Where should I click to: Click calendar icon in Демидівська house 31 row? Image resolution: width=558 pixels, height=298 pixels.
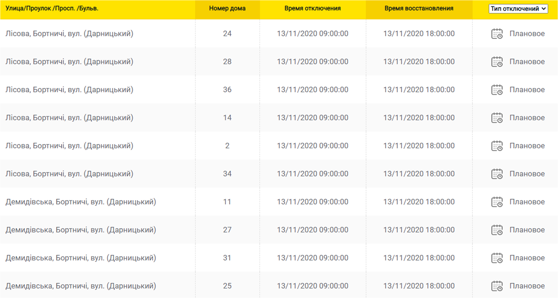(x=497, y=258)
